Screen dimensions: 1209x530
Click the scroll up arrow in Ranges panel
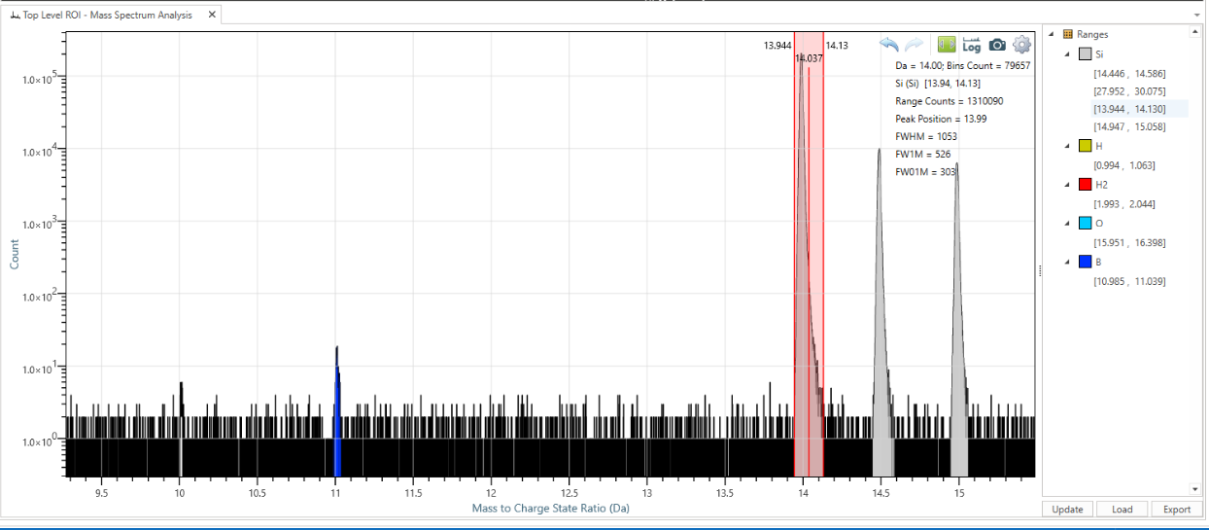(1194, 31)
